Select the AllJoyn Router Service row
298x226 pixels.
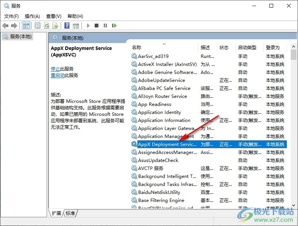[209, 96]
